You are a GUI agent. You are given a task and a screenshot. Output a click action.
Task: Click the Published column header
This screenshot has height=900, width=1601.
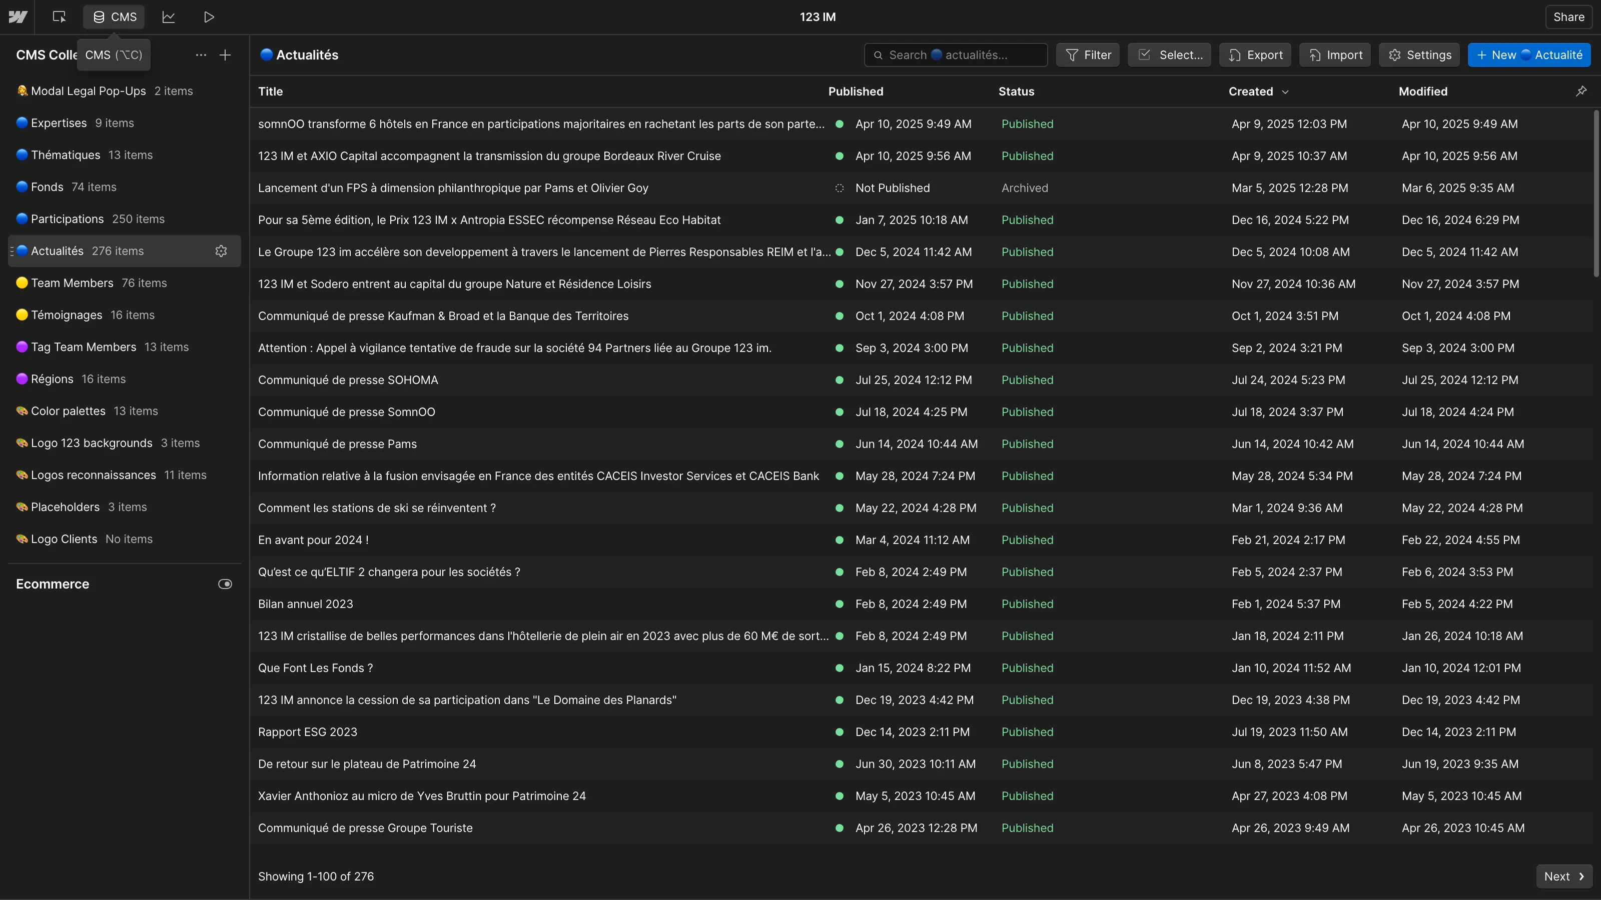[855, 91]
